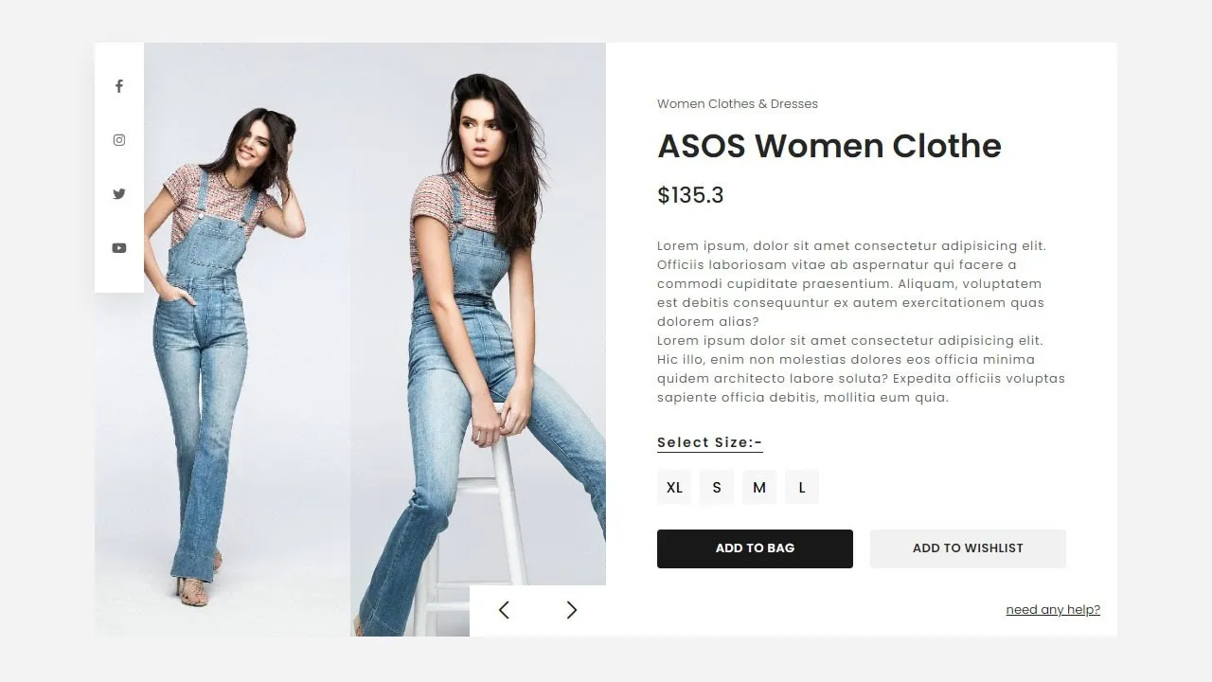
Task: Go to previous image with left arrow
Action: tap(504, 610)
